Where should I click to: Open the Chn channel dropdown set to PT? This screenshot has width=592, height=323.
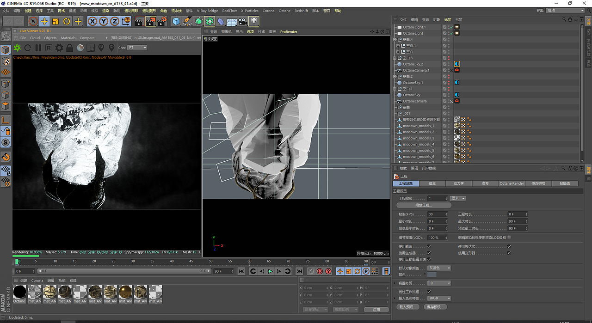click(x=137, y=48)
